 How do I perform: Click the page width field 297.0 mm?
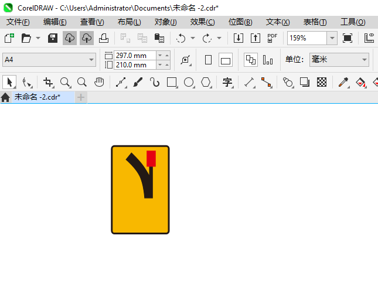pos(135,56)
